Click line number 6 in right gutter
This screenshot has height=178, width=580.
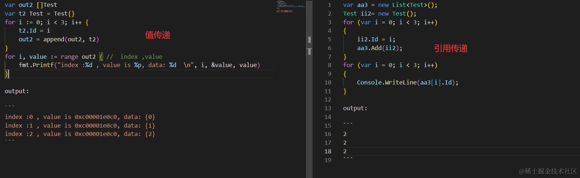[330, 48]
